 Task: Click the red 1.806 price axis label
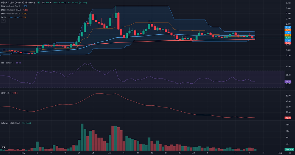click(288, 43)
